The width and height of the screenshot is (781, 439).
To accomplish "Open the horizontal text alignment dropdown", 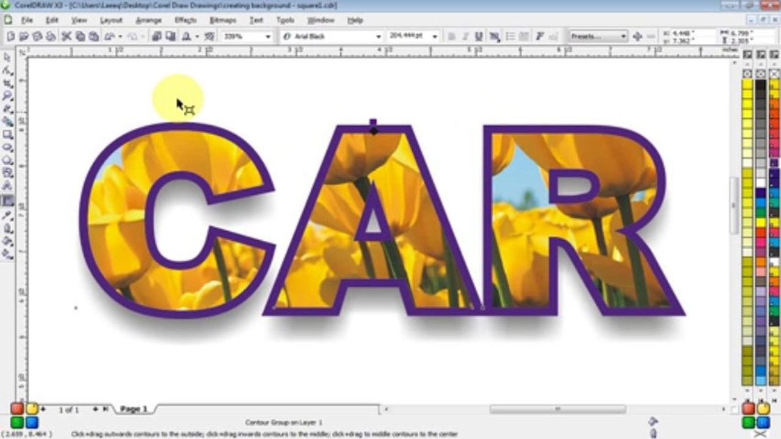I will [495, 37].
